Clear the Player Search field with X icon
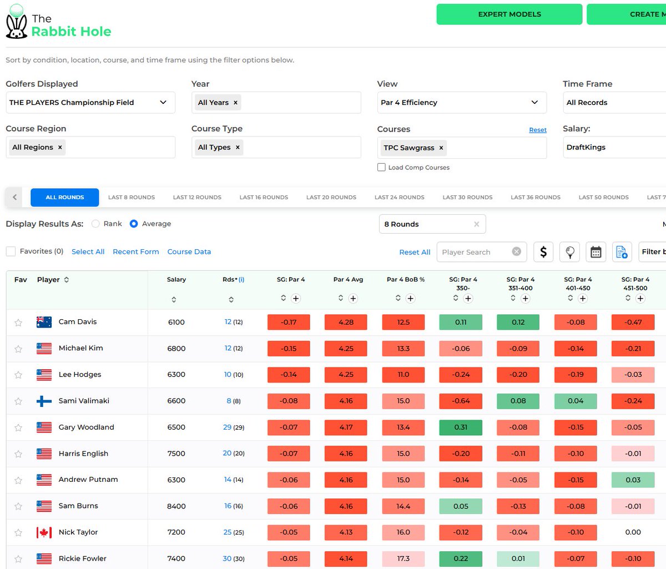 pyautogui.click(x=517, y=251)
